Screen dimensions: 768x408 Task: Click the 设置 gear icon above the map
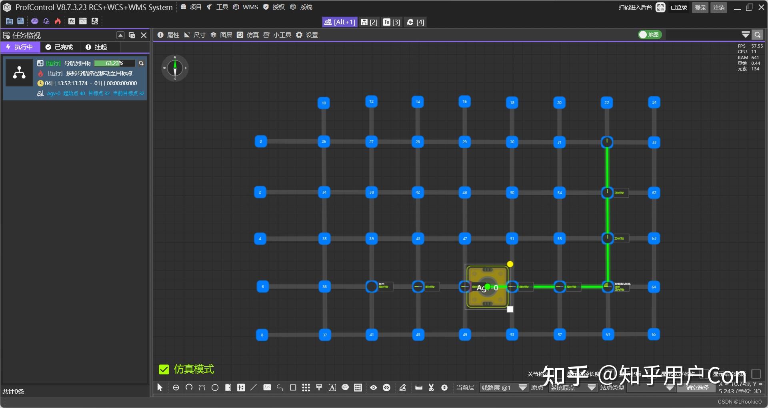click(x=299, y=35)
